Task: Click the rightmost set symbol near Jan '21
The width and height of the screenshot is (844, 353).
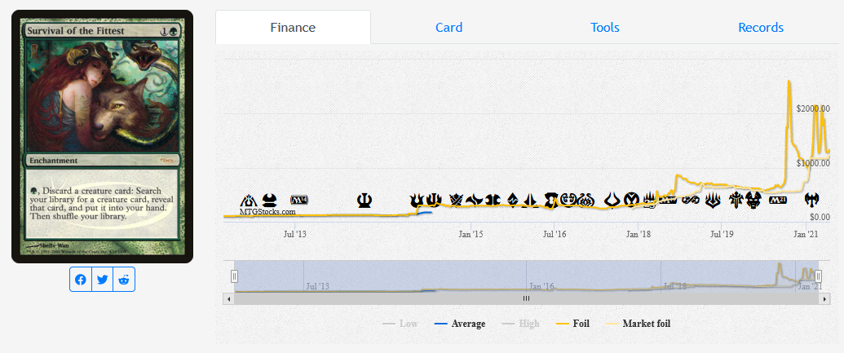Action: coord(811,199)
